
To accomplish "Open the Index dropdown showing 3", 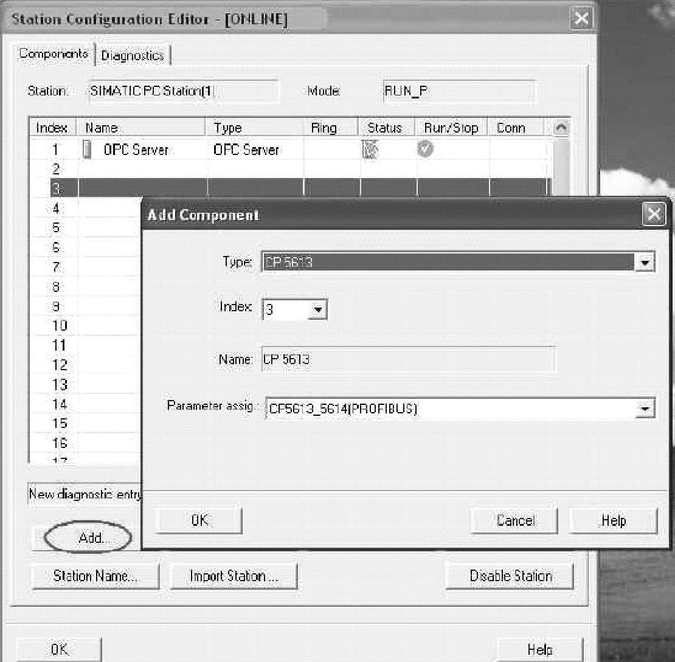I will 317,309.
